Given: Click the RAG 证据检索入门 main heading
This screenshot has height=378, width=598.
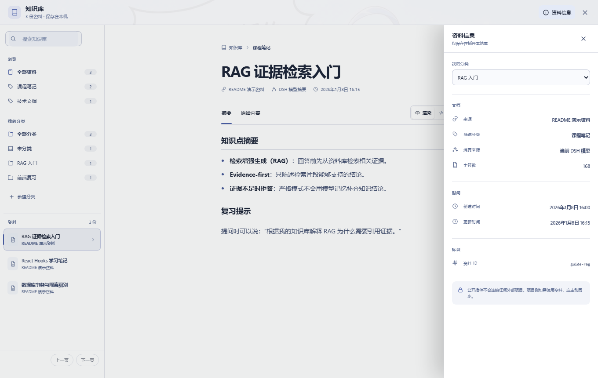Looking at the screenshot, I should (x=281, y=72).
